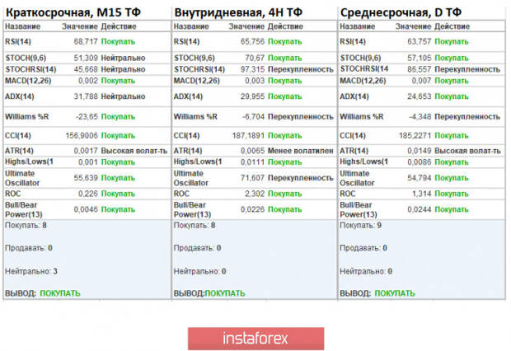Click the CCI(14) value 187,1891

248,136
